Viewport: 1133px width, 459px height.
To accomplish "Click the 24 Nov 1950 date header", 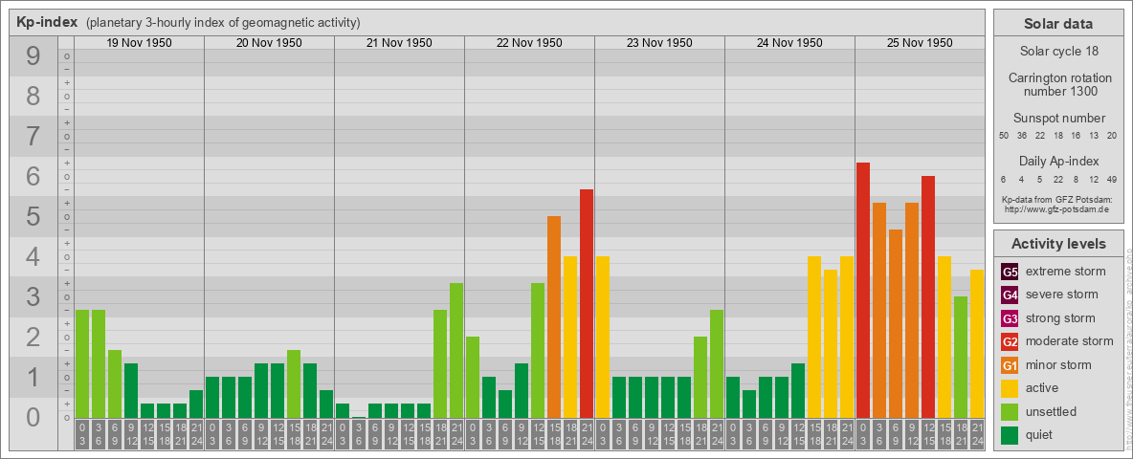I will [x=789, y=43].
